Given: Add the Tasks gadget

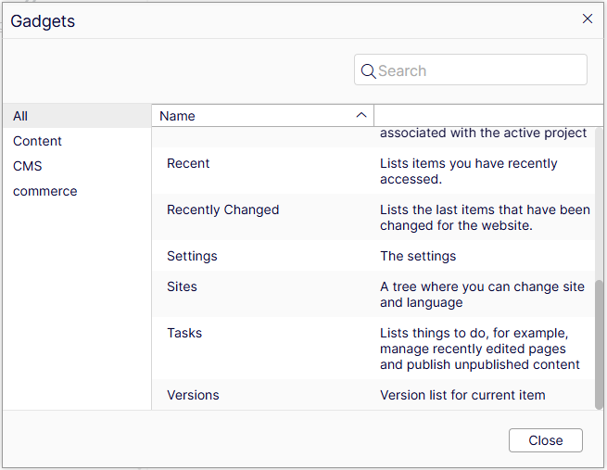Looking at the screenshot, I should click(x=184, y=333).
